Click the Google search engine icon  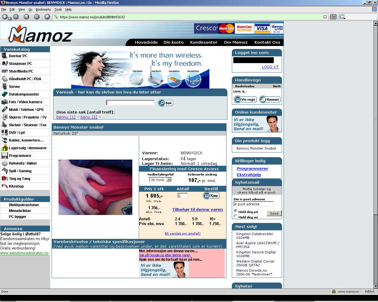coord(342,17)
